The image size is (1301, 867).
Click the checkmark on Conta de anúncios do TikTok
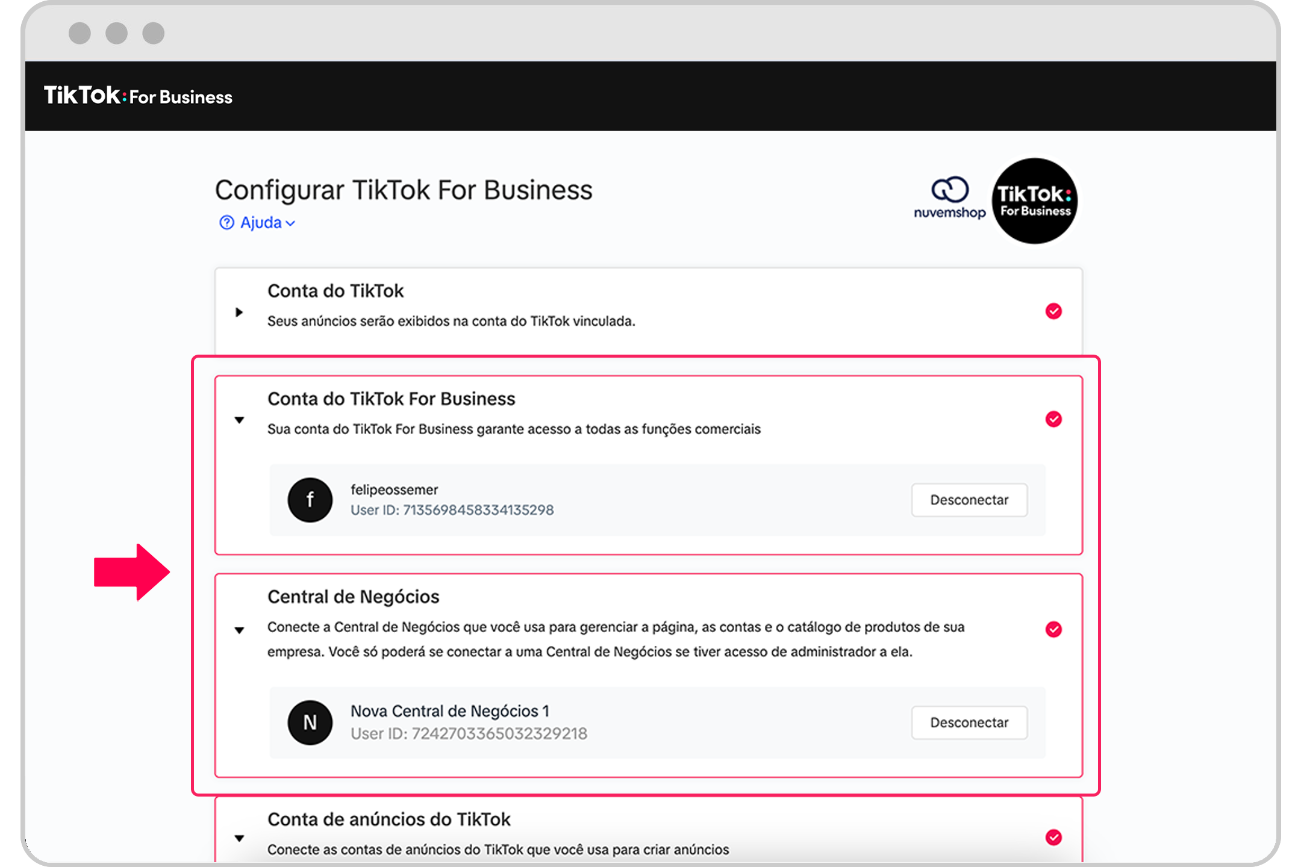pyautogui.click(x=1053, y=837)
